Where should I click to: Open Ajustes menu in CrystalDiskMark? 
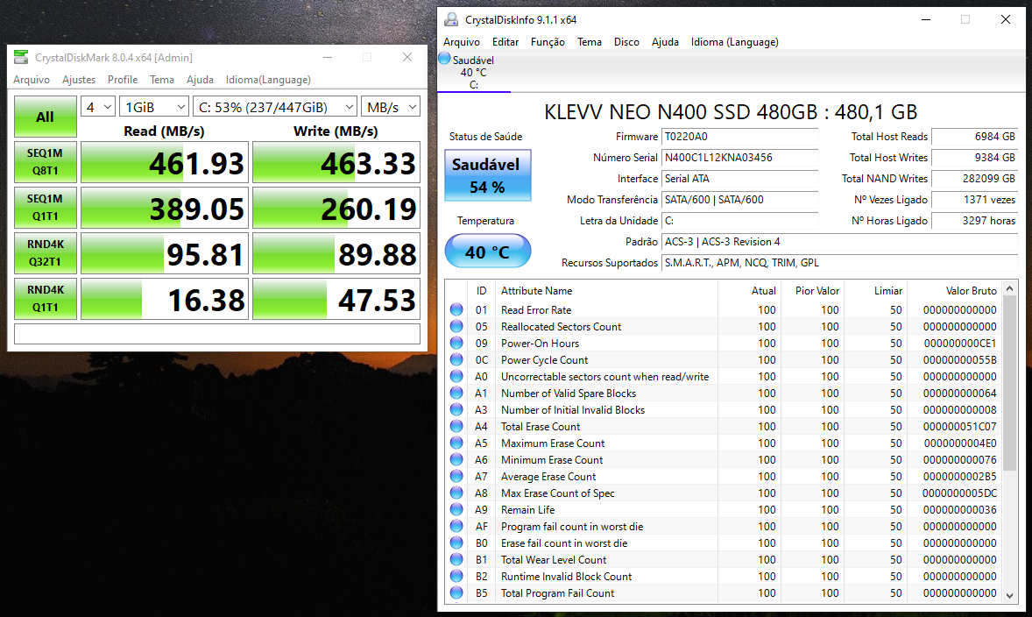[79, 80]
